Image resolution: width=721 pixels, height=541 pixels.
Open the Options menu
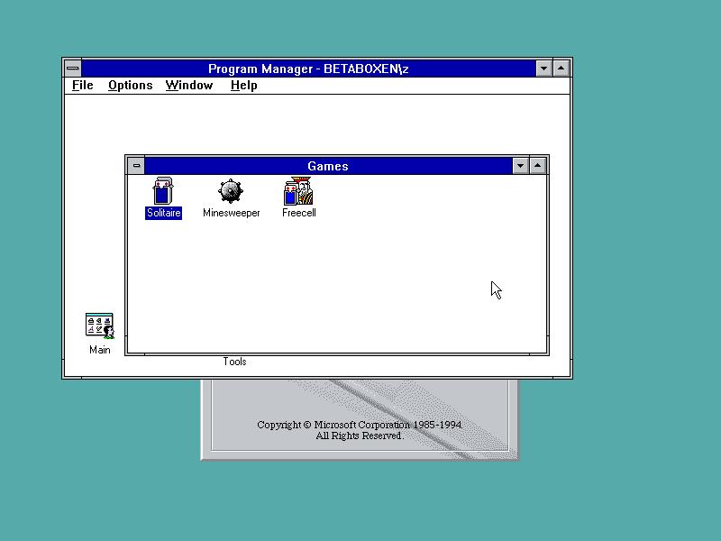pos(130,86)
